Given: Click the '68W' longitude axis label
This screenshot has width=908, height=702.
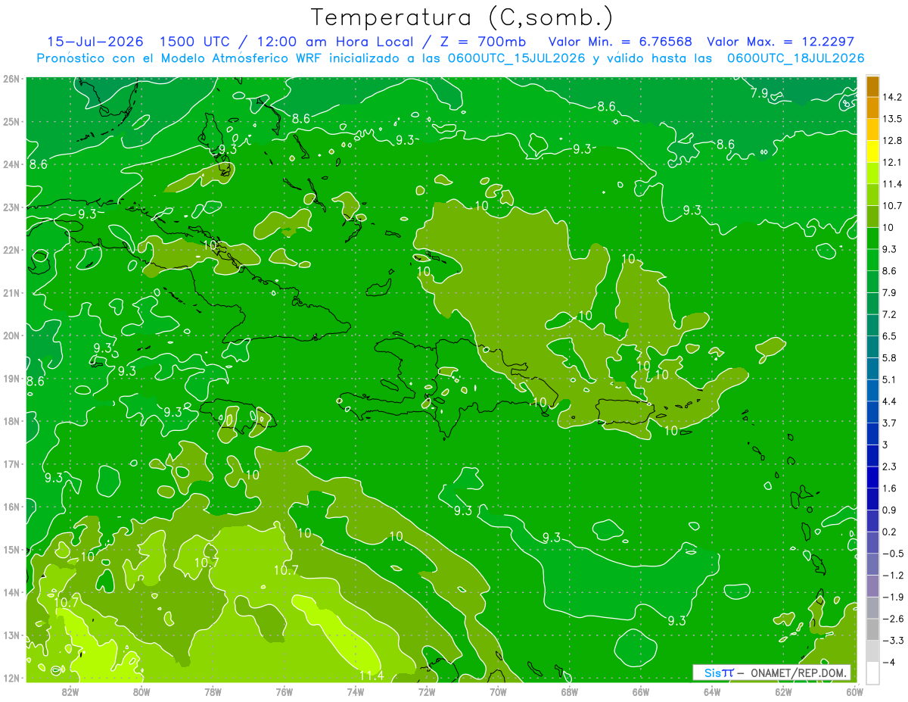Looking at the screenshot, I should [569, 691].
